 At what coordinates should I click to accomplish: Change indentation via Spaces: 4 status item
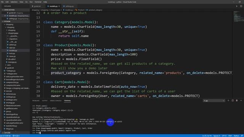point(217,136)
